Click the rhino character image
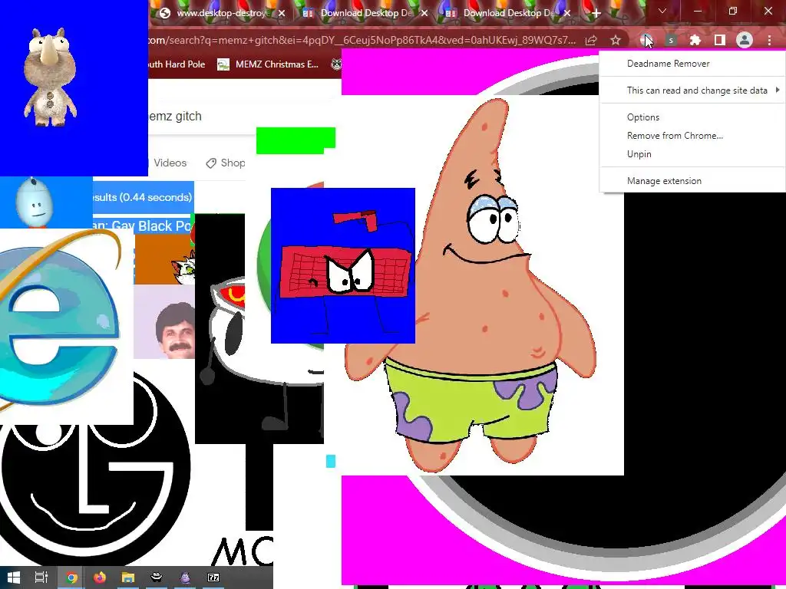This screenshot has height=589, width=786. pos(50,76)
